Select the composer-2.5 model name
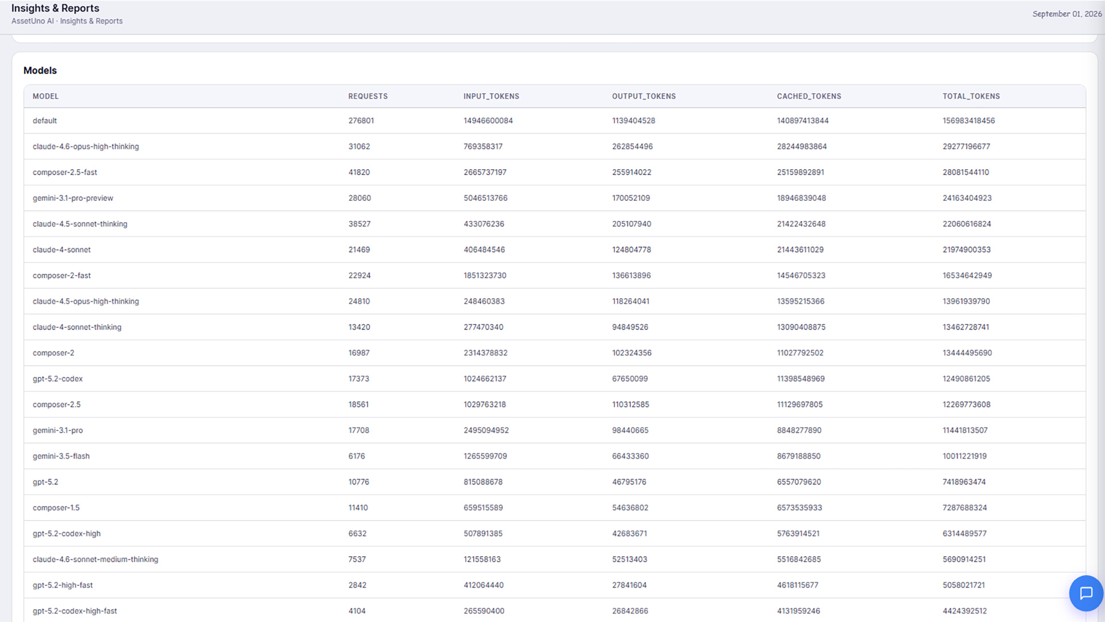The height and width of the screenshot is (622, 1105). pyautogui.click(x=56, y=405)
